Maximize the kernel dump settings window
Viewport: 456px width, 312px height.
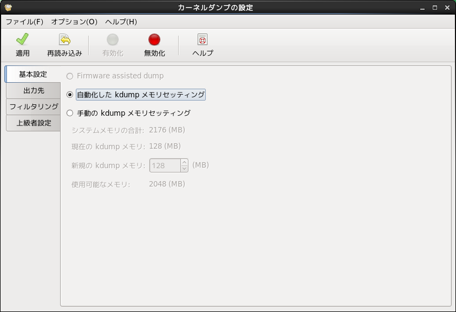(x=434, y=8)
